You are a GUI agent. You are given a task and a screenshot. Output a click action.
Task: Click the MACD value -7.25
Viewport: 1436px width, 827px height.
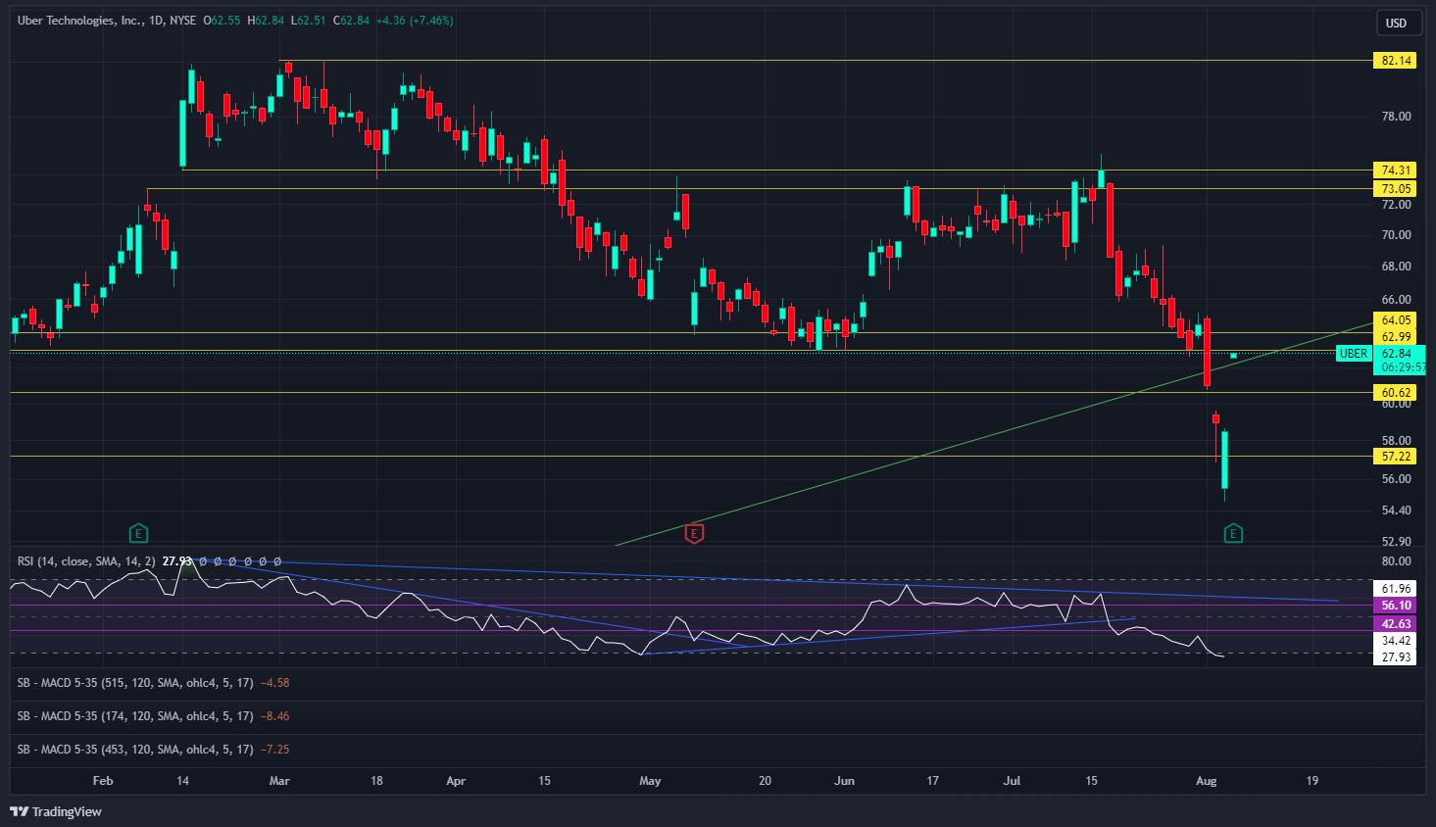coord(274,750)
